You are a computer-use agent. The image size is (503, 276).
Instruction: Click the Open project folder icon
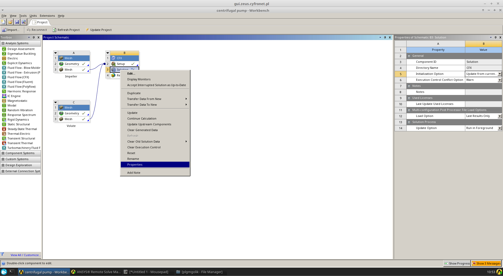click(x=10, y=22)
